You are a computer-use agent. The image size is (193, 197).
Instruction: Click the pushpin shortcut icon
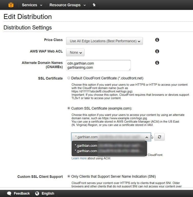pyautogui.click(x=94, y=5)
